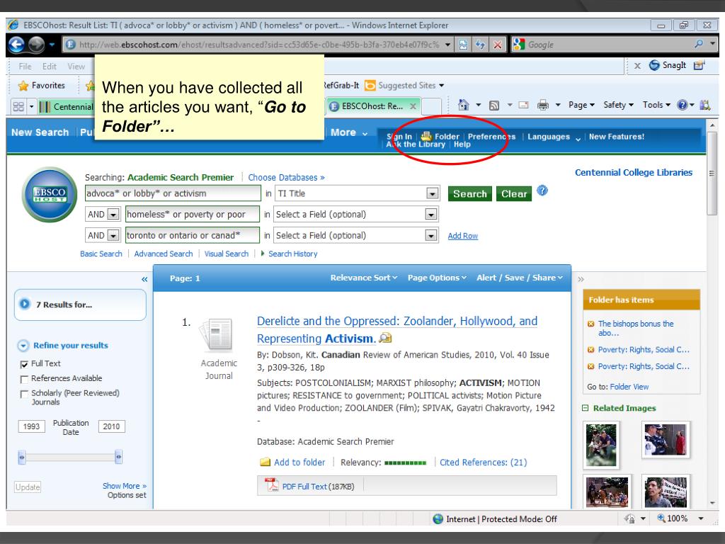Click the browser address bar

coord(258,45)
